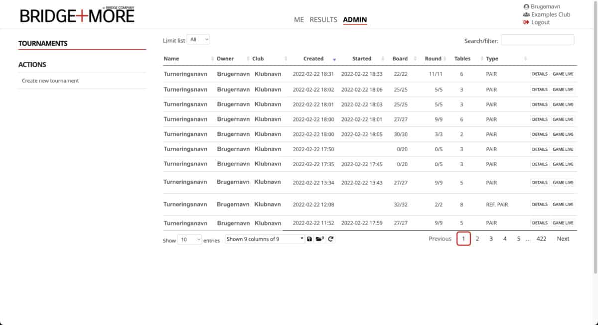Click the sort arrows in Name column header
The height and width of the screenshot is (325, 598).
pos(213,59)
